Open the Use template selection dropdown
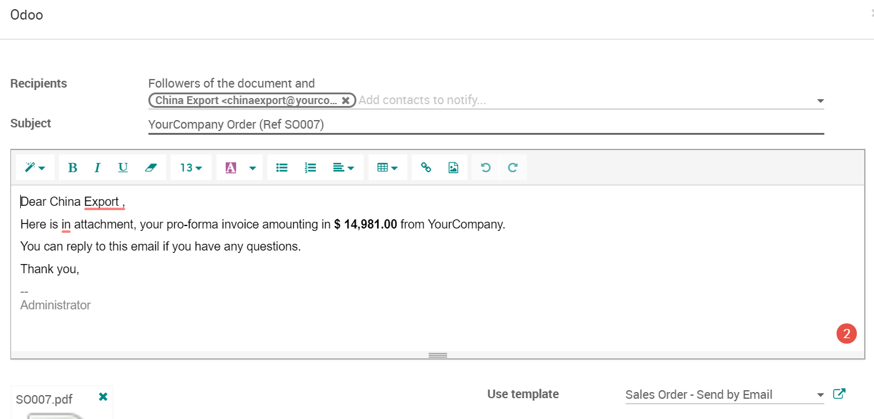Screen dimensions: 874x419 click(x=725, y=395)
